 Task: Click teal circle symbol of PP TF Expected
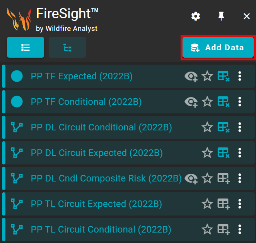click(x=17, y=76)
